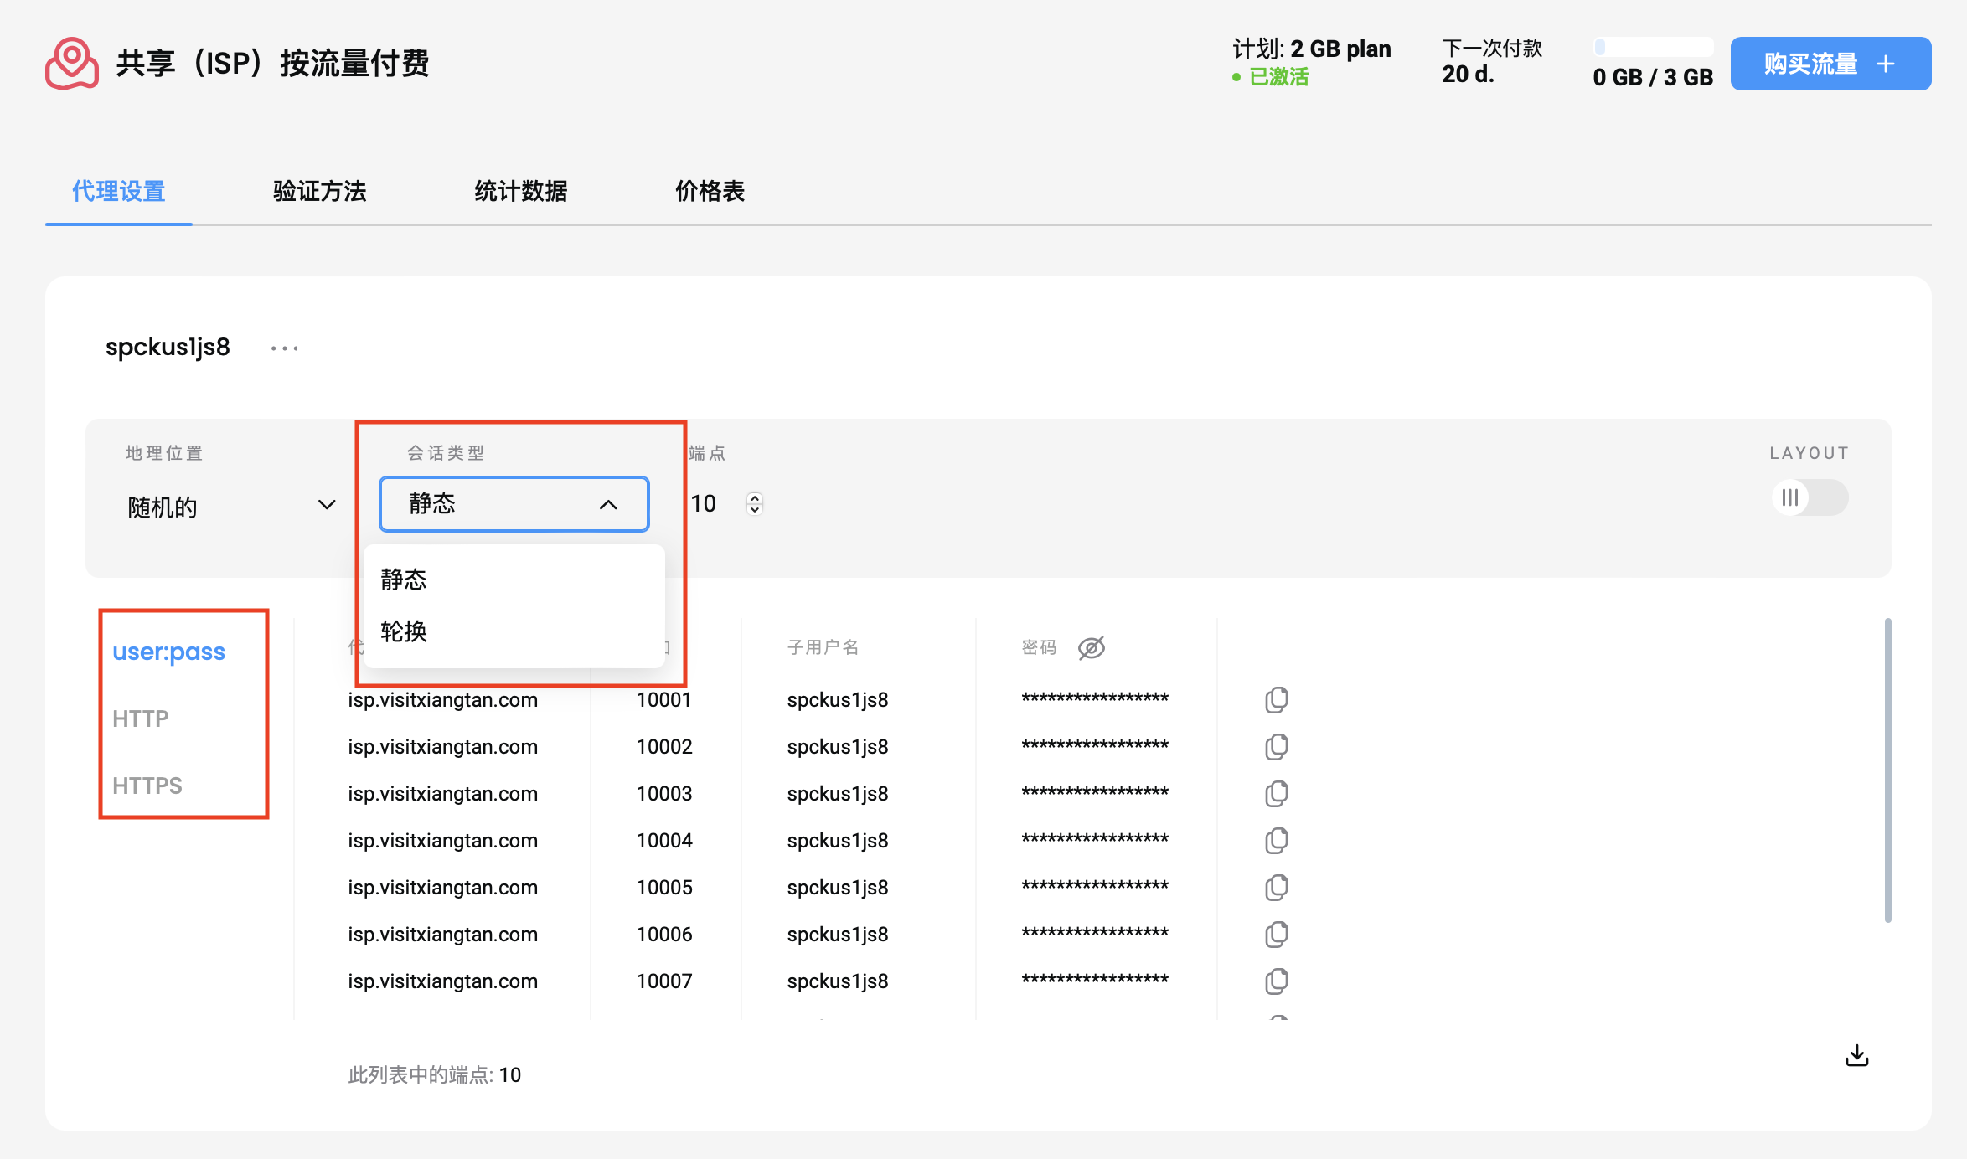The height and width of the screenshot is (1159, 1967).
Task: Click the spckus1js8 user heading
Action: pos(168,347)
